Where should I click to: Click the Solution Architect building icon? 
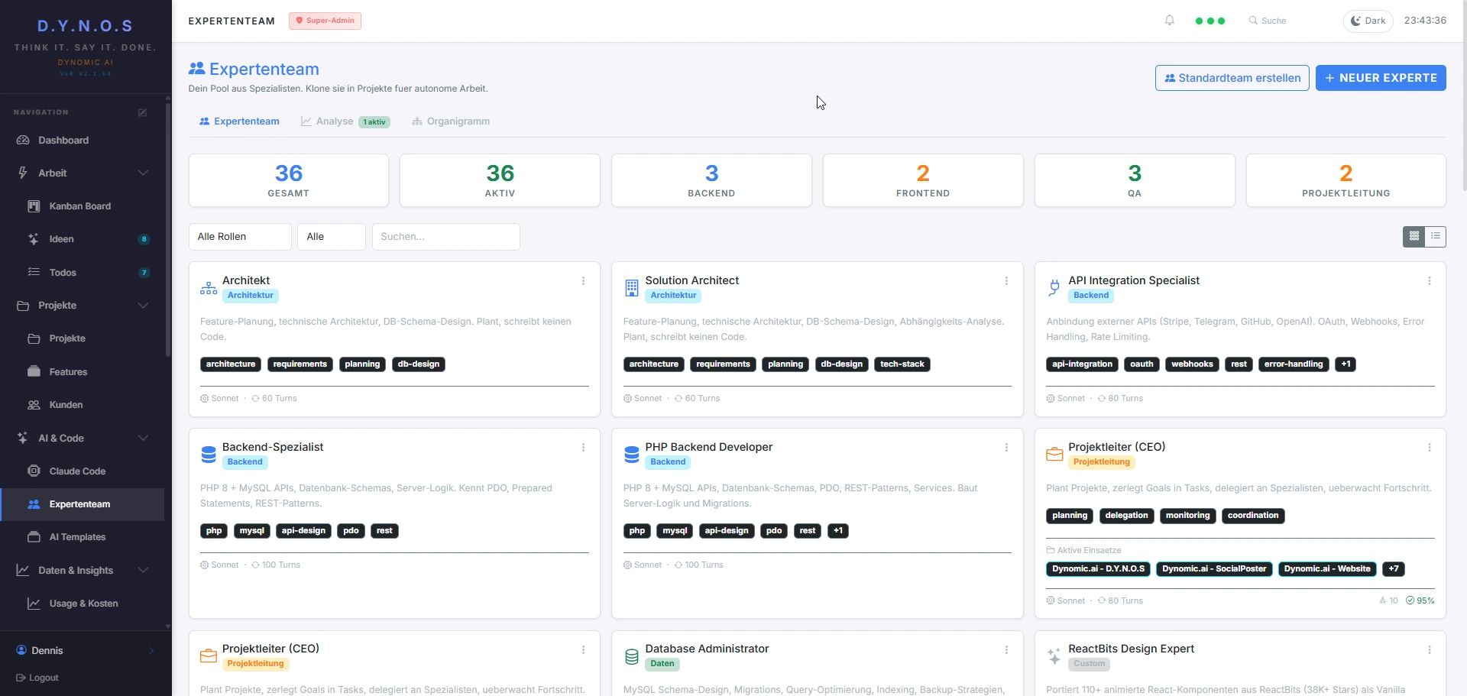(x=631, y=288)
